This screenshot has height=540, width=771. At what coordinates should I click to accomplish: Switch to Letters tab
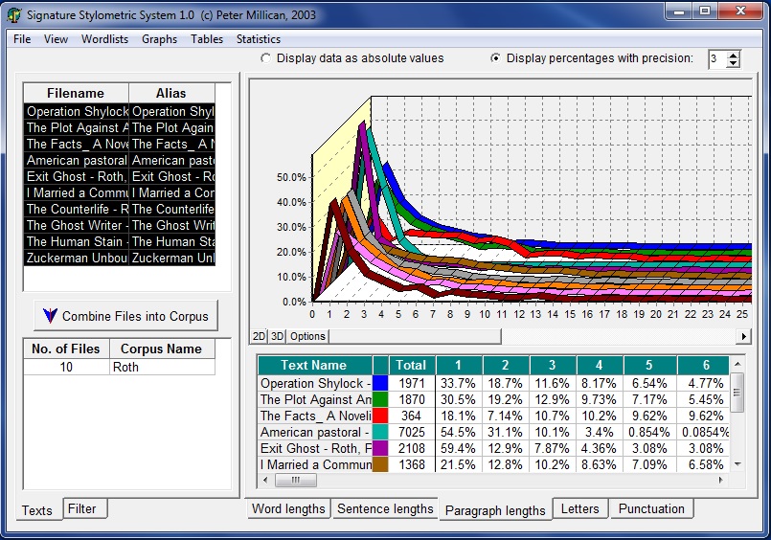tap(580, 509)
